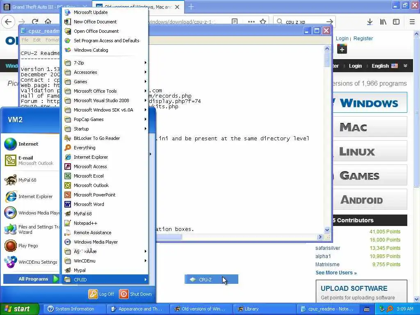
Task: Open English language selector on website
Action: point(384,66)
